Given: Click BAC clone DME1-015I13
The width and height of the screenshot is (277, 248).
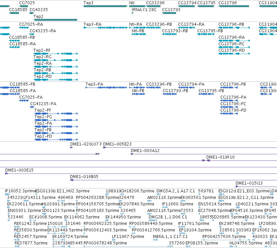Looking at the screenshot, I should 249,183.
